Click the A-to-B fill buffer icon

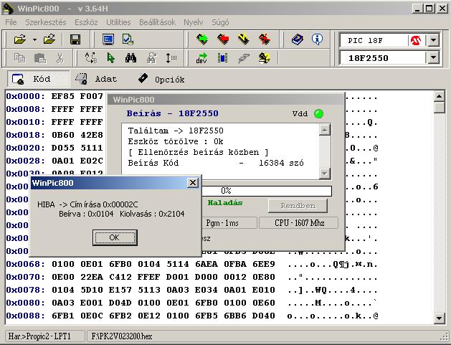point(91,58)
